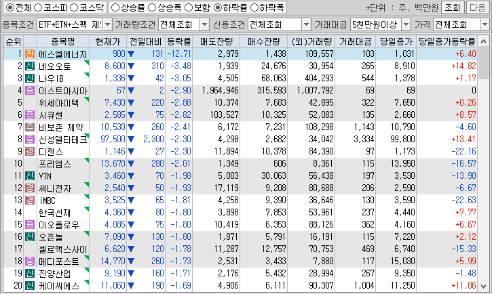
Task: Choose the 상승폭 ranking option
Action: click(152, 7)
